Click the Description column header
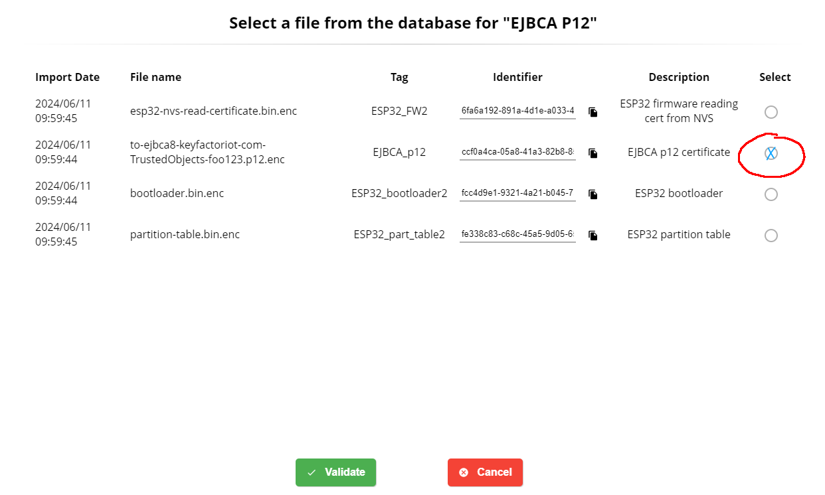Screen dimensions: 825x495 679,77
